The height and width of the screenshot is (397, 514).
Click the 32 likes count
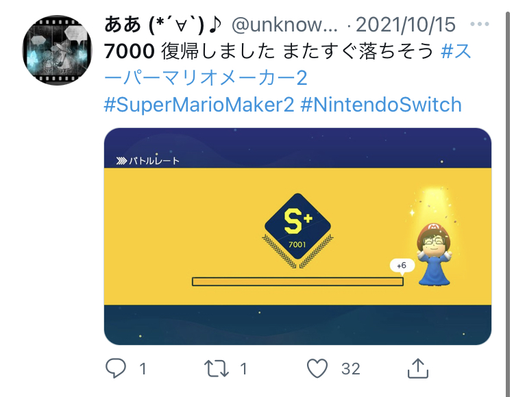350,369
